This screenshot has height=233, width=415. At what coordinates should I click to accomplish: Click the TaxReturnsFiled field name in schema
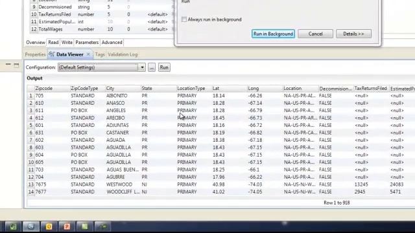click(54, 14)
